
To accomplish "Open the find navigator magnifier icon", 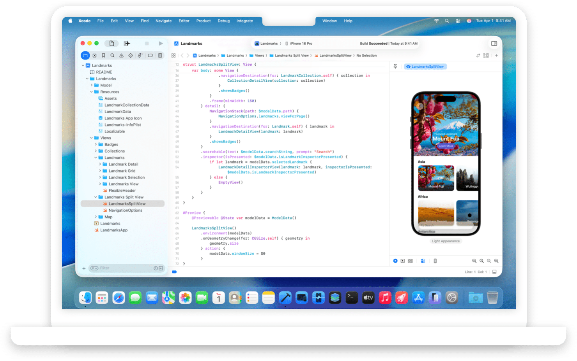I will point(112,56).
